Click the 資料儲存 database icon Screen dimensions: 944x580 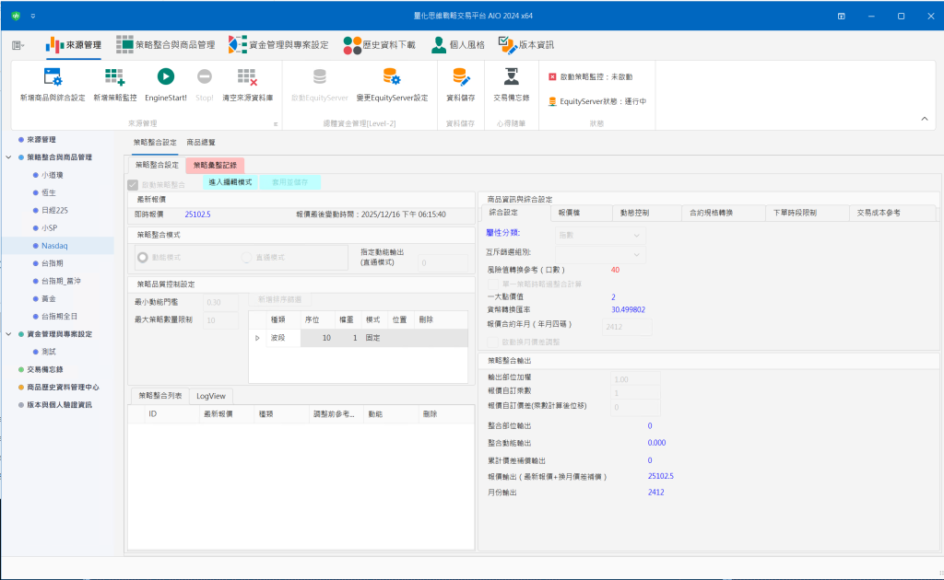[461, 78]
